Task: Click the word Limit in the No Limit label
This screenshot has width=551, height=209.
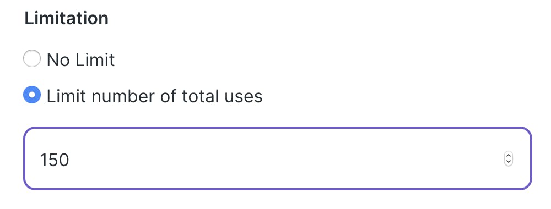Action: coord(94,59)
